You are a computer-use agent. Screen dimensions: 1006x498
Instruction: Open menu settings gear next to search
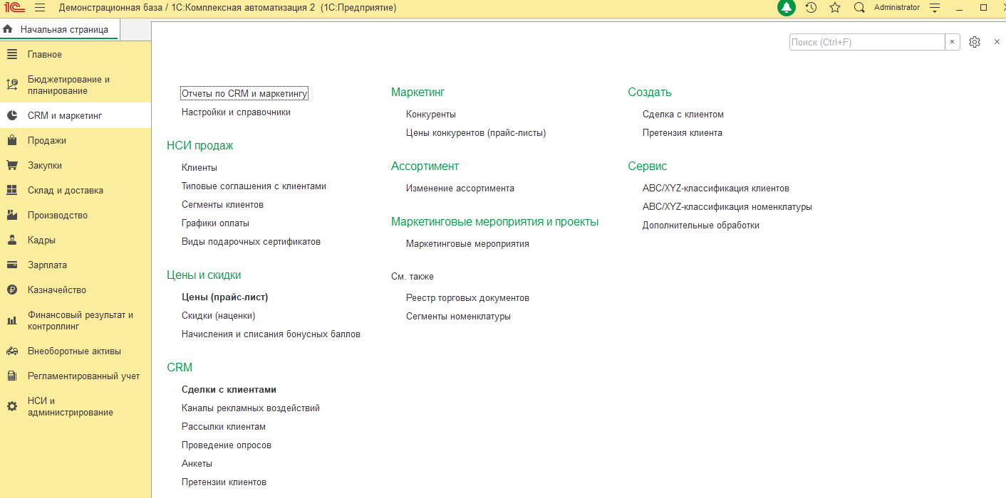[x=975, y=42]
